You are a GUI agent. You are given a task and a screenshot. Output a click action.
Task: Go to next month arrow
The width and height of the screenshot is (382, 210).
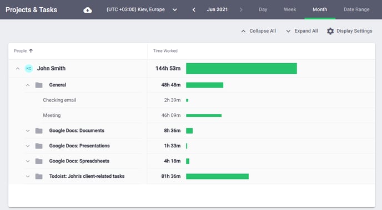click(241, 10)
